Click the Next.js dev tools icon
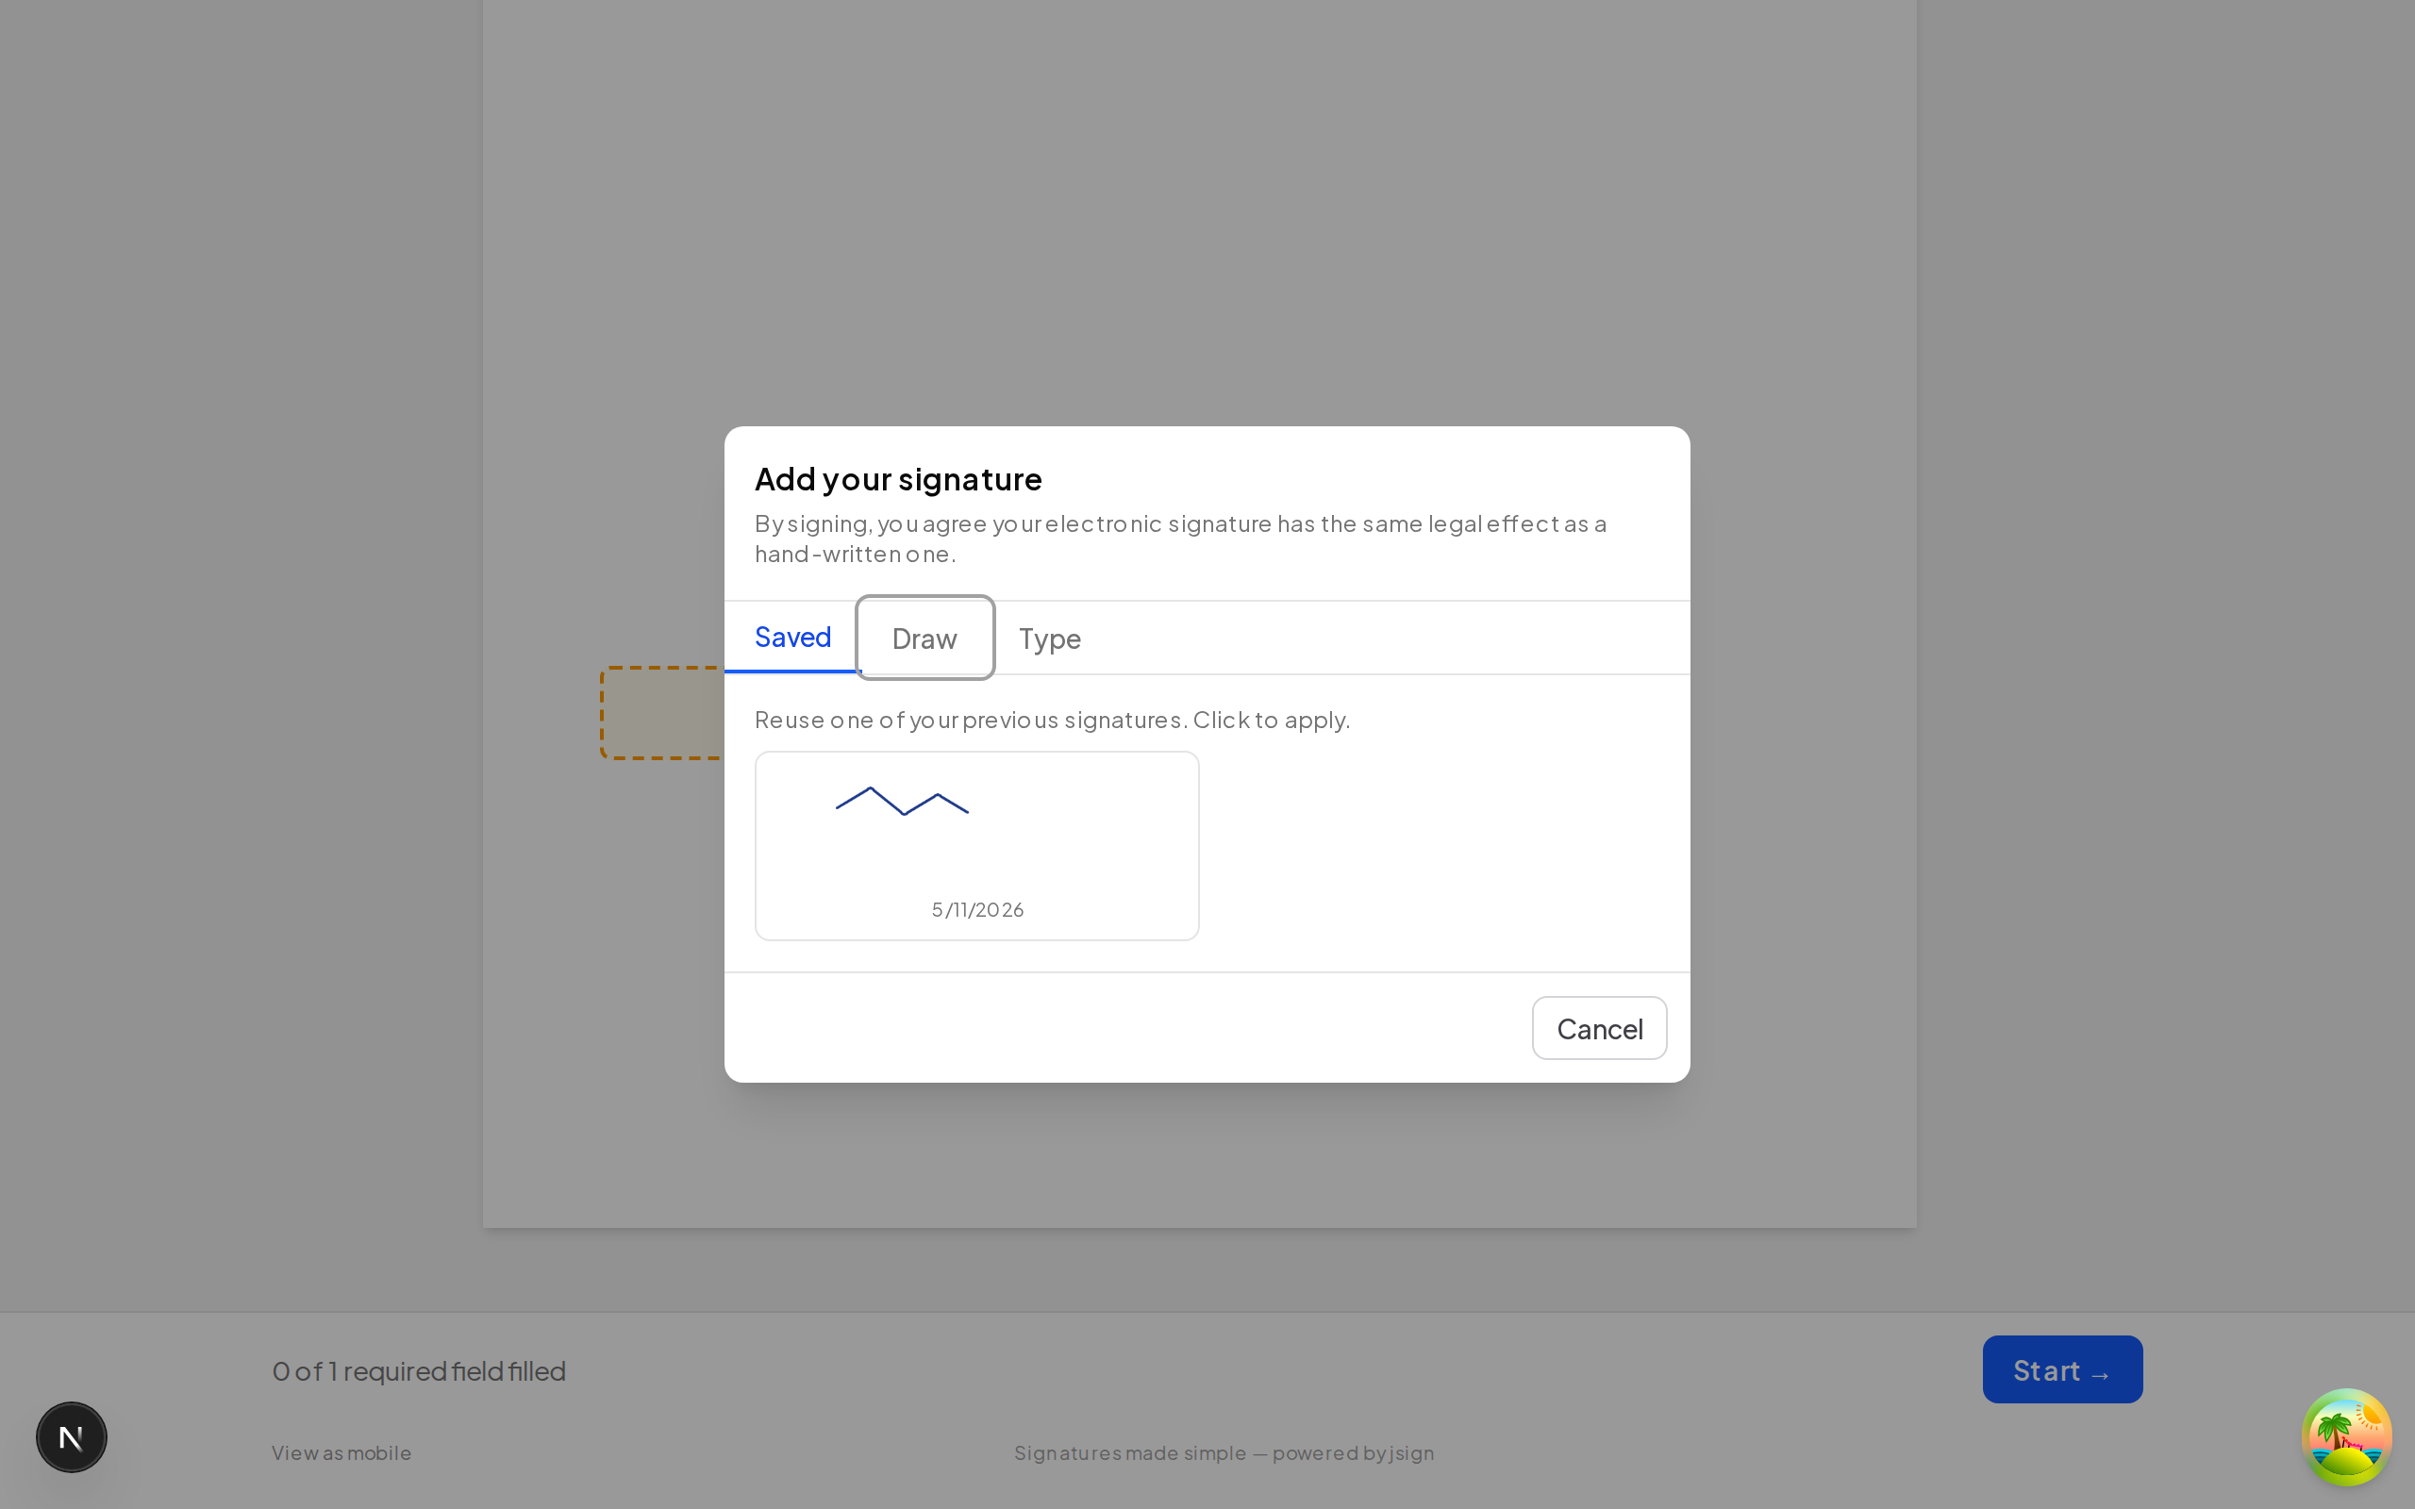This screenshot has height=1509, width=2415. point(72,1437)
